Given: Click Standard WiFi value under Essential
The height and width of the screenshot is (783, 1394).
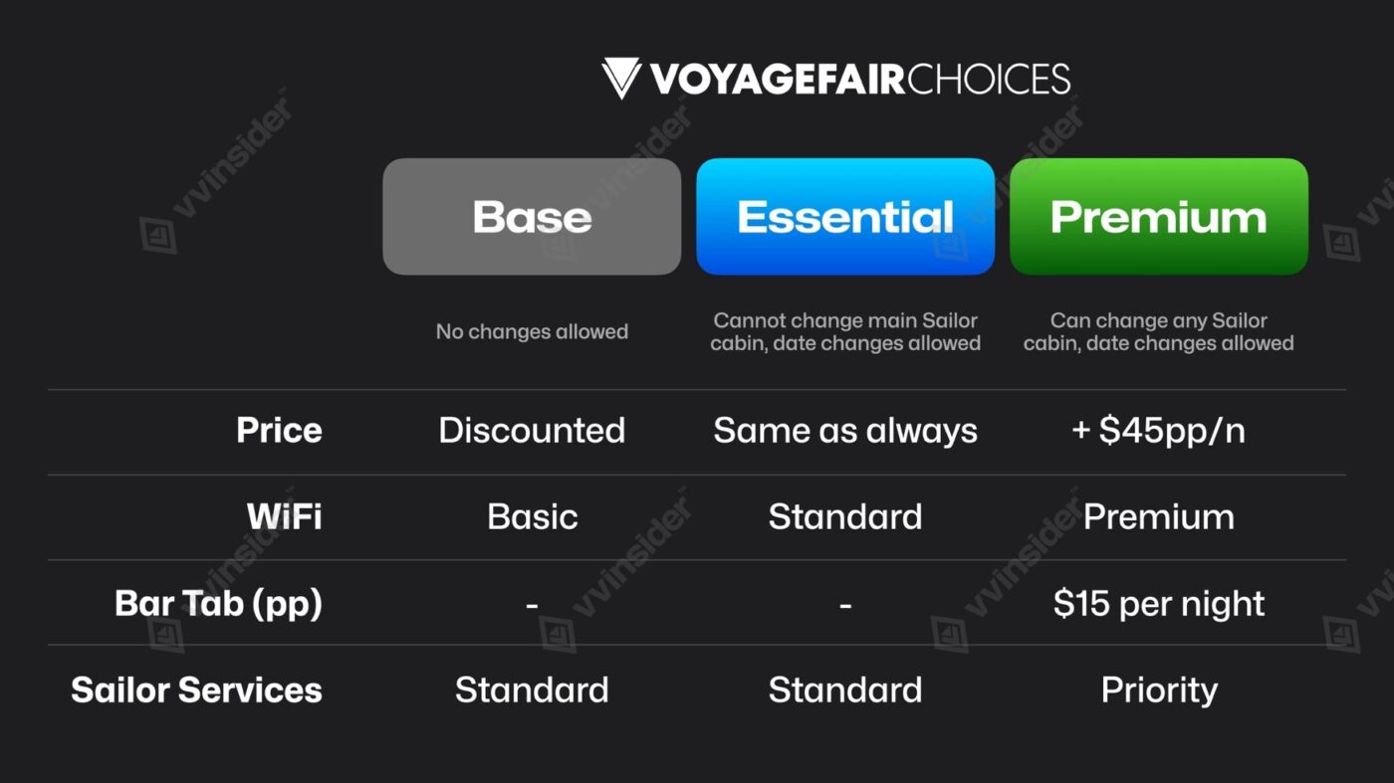Looking at the screenshot, I should point(845,517).
